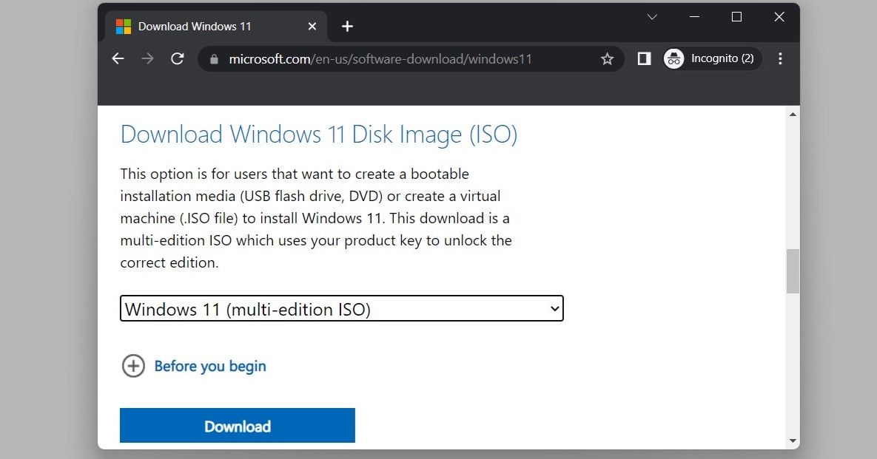Click the page scrollbar thumb
The width and height of the screenshot is (877, 459).
click(x=793, y=271)
